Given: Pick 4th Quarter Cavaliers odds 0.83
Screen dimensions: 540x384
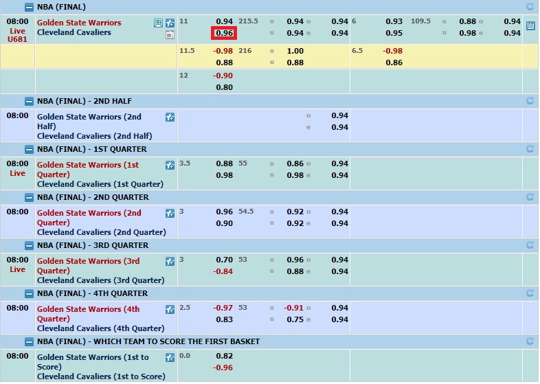Looking at the screenshot, I should [x=224, y=319].
